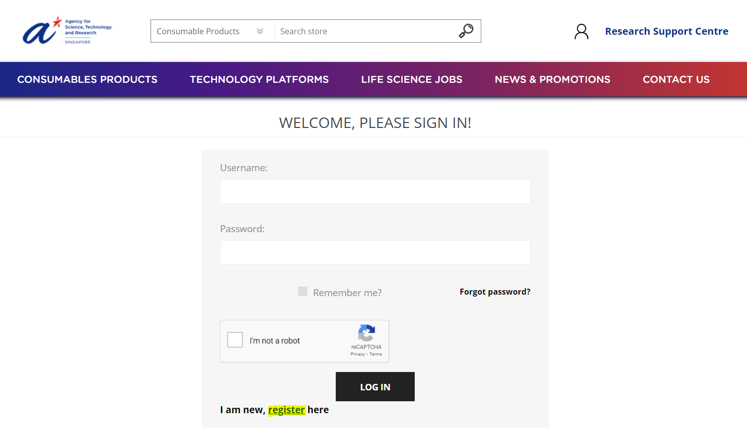Open the Consumables Products menu
Viewport: 747px width, 434px height.
87,79
